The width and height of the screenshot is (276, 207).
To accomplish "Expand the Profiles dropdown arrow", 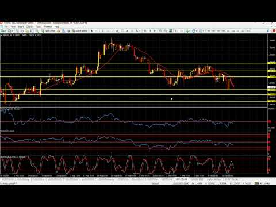I will tap(12, 31).
